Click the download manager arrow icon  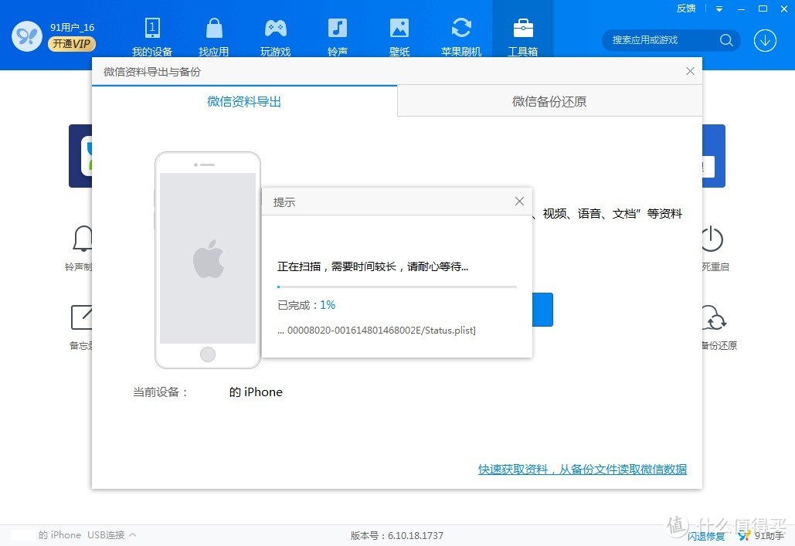click(765, 40)
